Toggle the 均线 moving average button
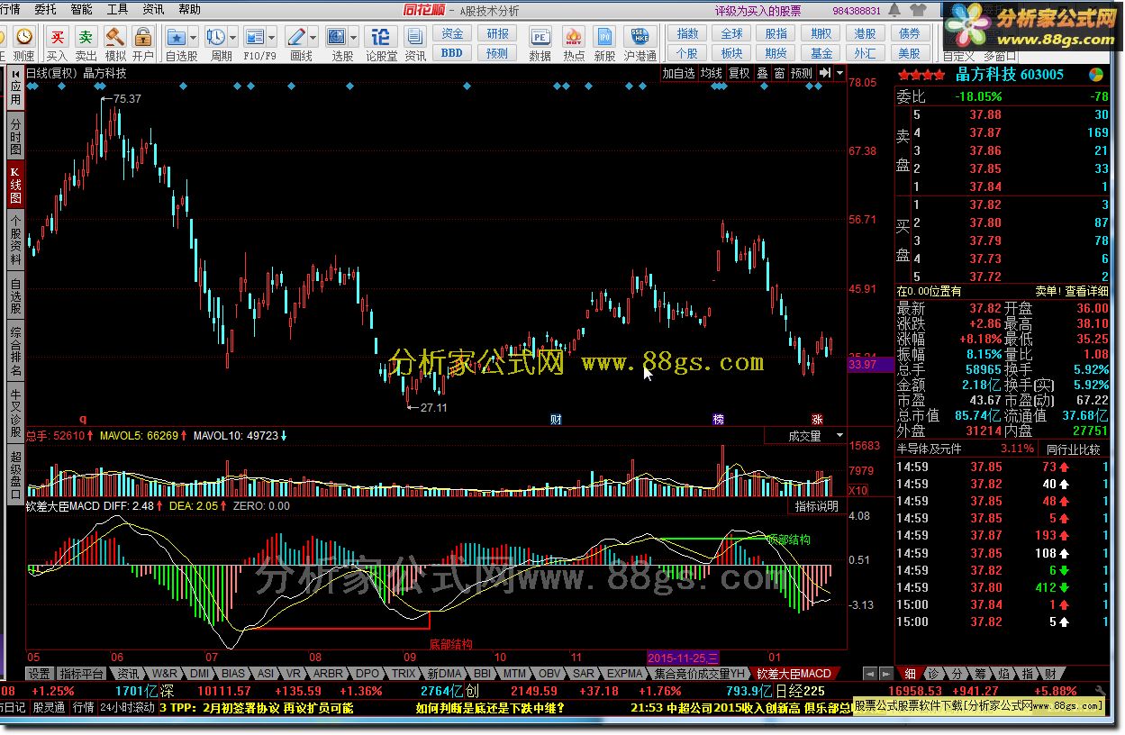This screenshot has height=735, width=1125. [x=712, y=73]
